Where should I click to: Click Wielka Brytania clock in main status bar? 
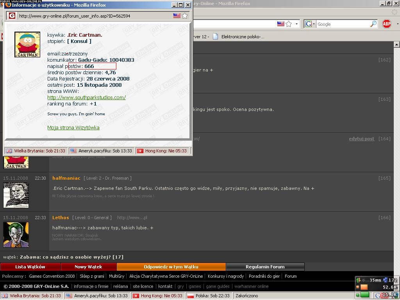point(32,296)
